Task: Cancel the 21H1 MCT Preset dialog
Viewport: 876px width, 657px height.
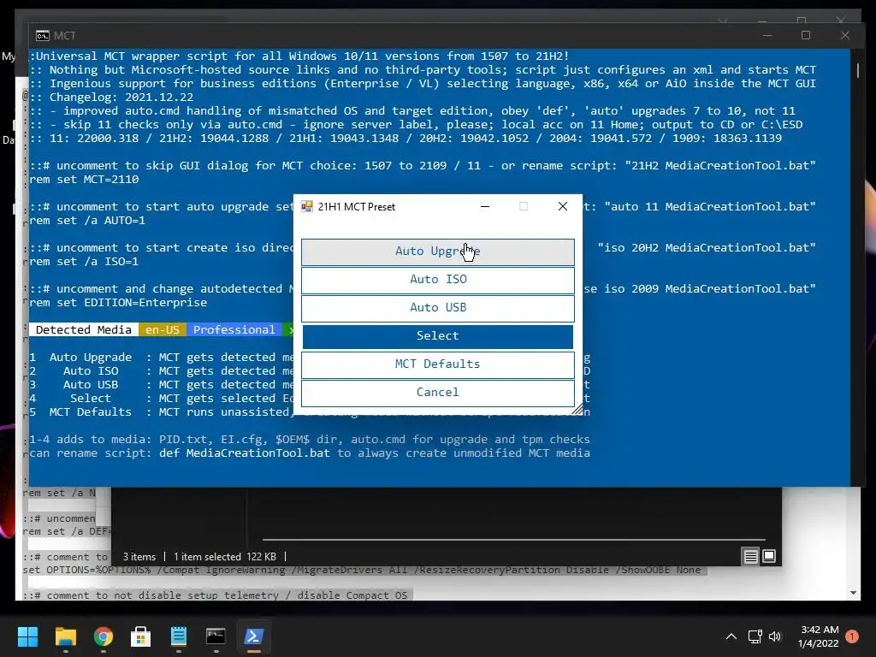Action: [437, 392]
